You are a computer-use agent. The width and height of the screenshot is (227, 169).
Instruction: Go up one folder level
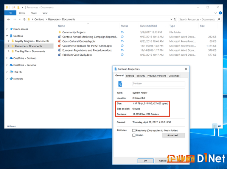click(24, 19)
